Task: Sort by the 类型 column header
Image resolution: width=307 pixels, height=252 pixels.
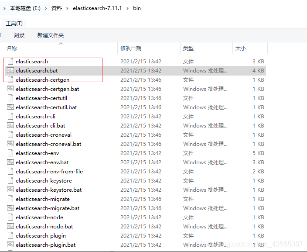Action: coord(188,48)
